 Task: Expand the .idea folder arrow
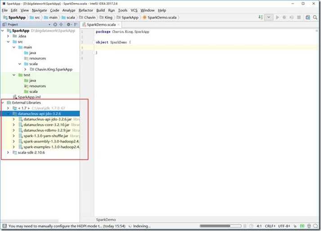point(8,36)
